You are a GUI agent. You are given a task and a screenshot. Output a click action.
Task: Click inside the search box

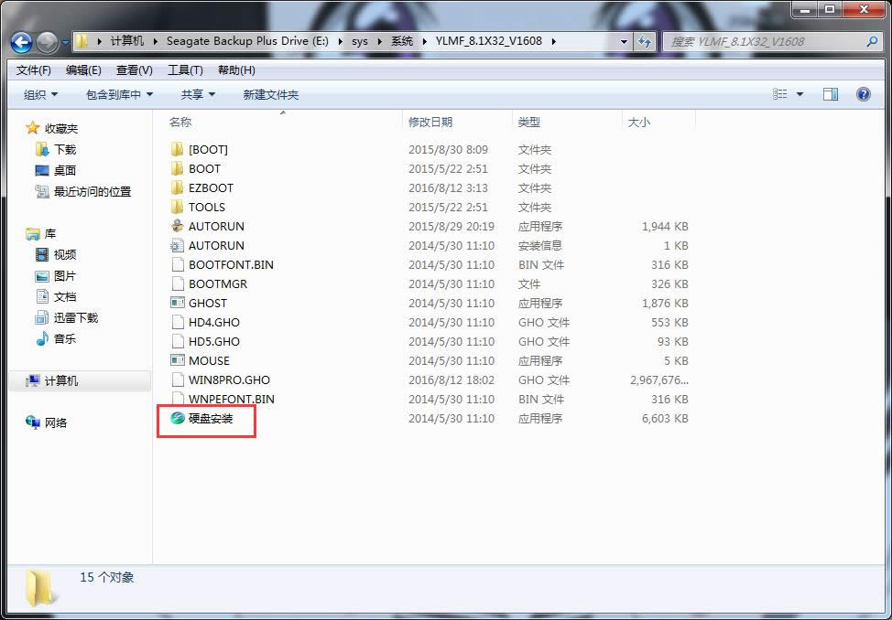769,41
